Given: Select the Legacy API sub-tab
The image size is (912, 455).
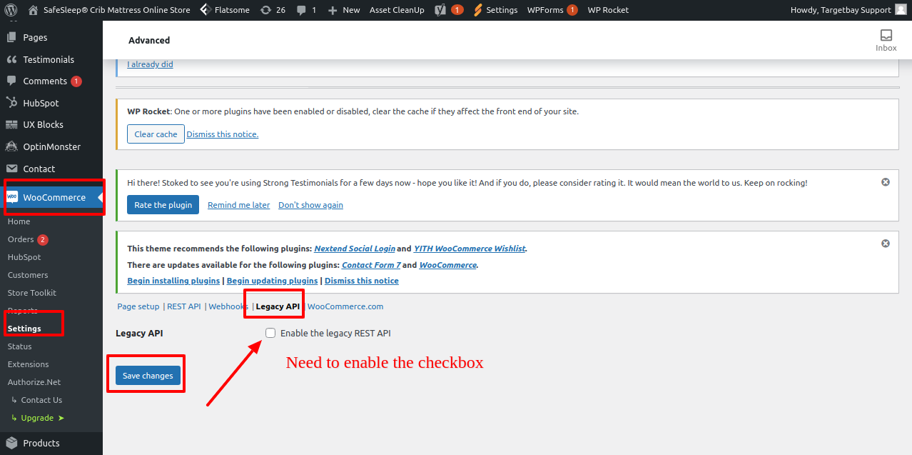Looking at the screenshot, I should (x=278, y=306).
